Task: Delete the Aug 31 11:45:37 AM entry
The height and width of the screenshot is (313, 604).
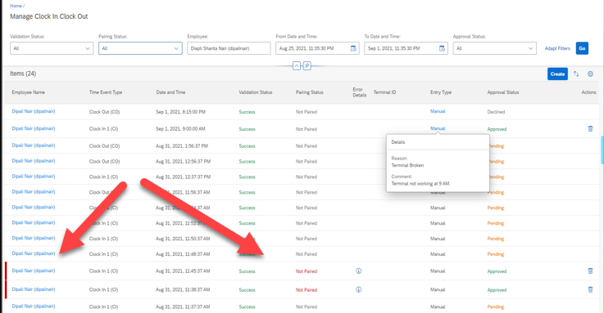Action: click(590, 271)
